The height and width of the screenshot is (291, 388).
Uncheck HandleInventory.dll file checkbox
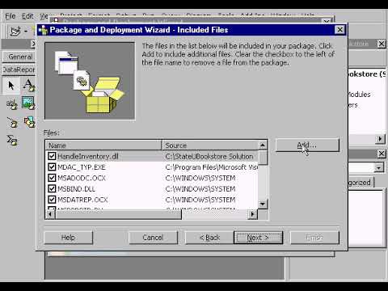(x=52, y=156)
